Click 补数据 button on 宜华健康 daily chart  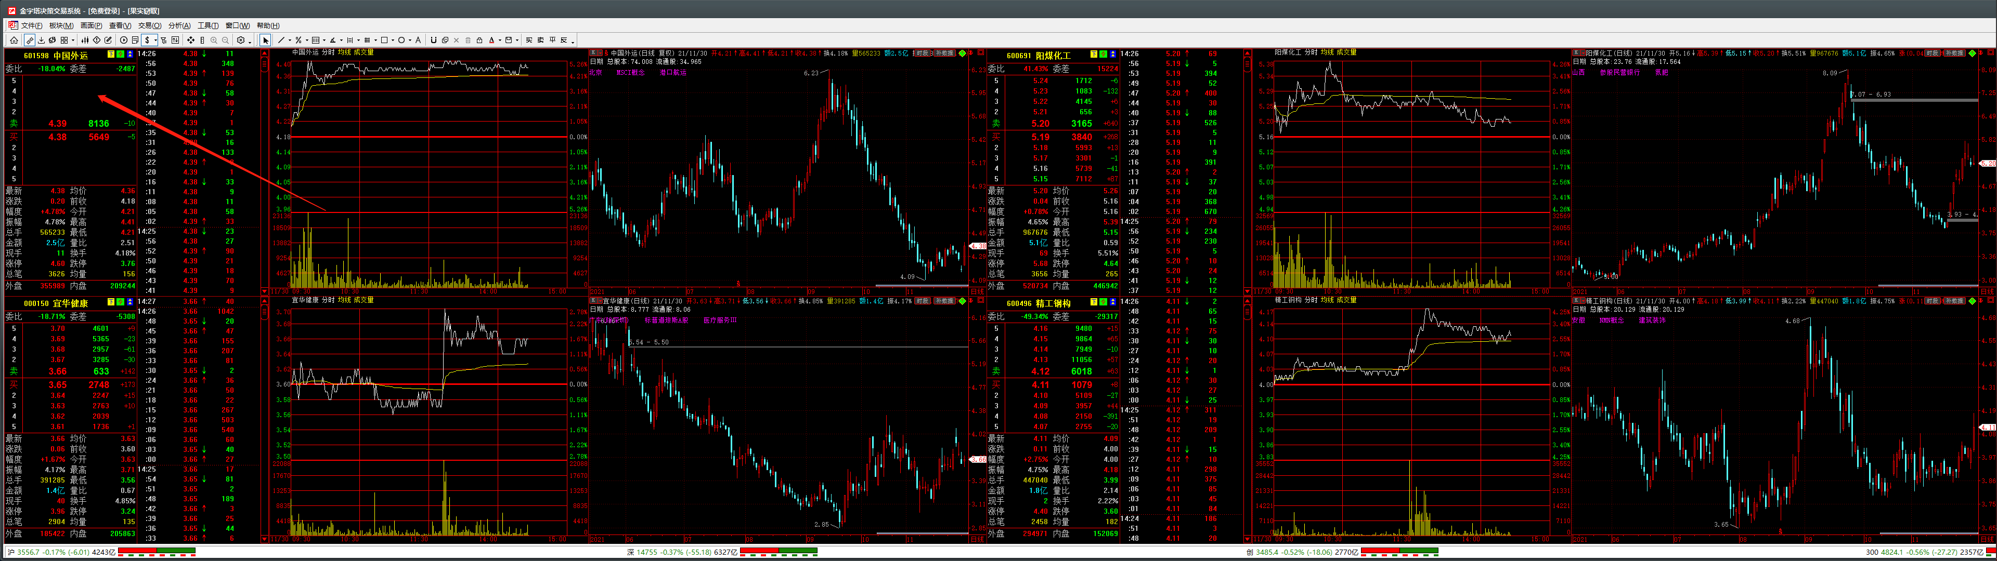pos(945,301)
